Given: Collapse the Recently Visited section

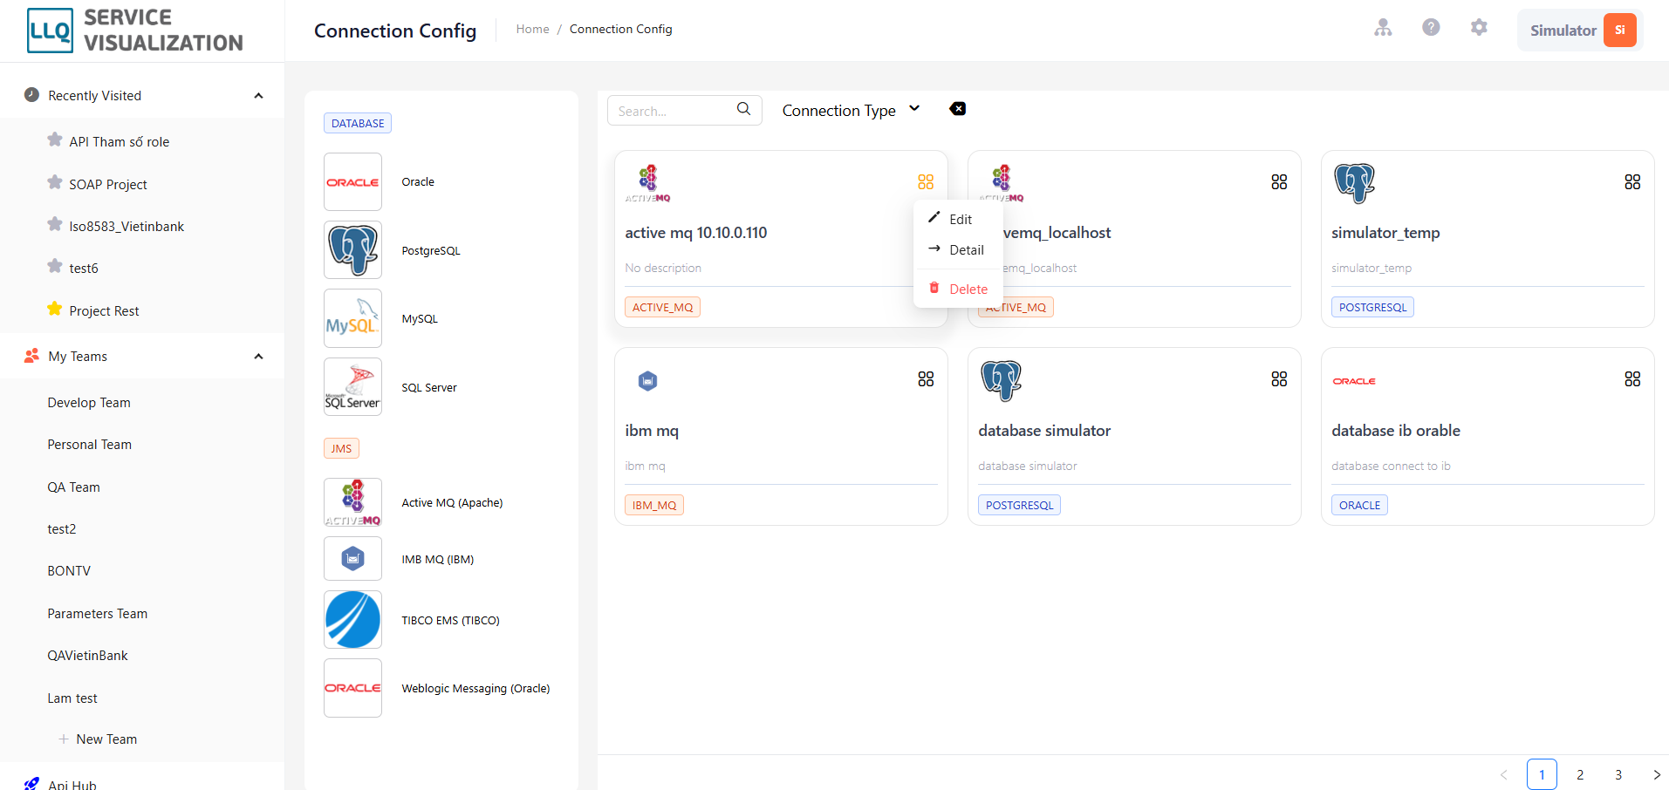Looking at the screenshot, I should click(258, 96).
